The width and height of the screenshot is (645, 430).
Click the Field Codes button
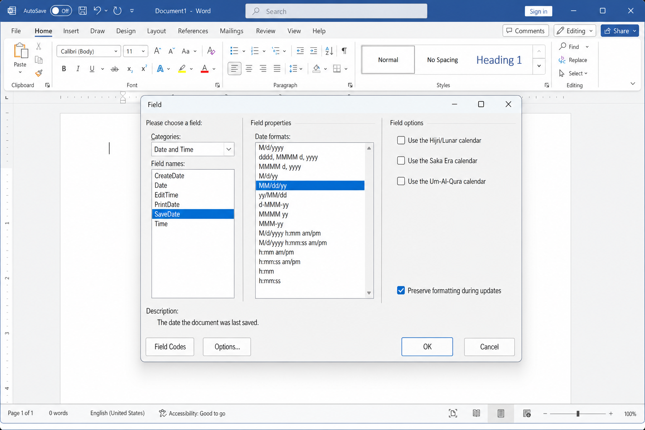(170, 347)
